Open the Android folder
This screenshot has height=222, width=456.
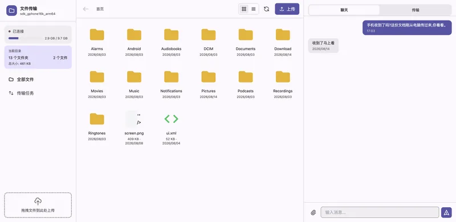tap(134, 35)
